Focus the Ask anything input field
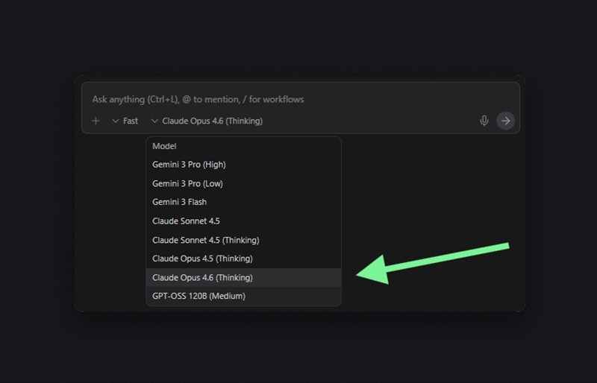Screen dimensions: 597x383 [x=298, y=99]
